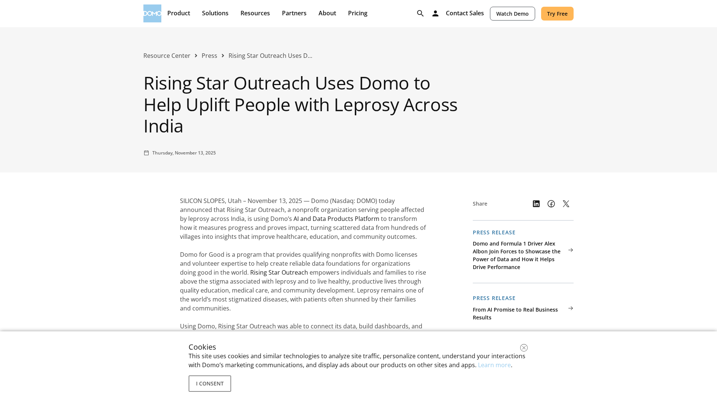The width and height of the screenshot is (717, 403).
Task: Close the cookies banner
Action: pos(524,348)
